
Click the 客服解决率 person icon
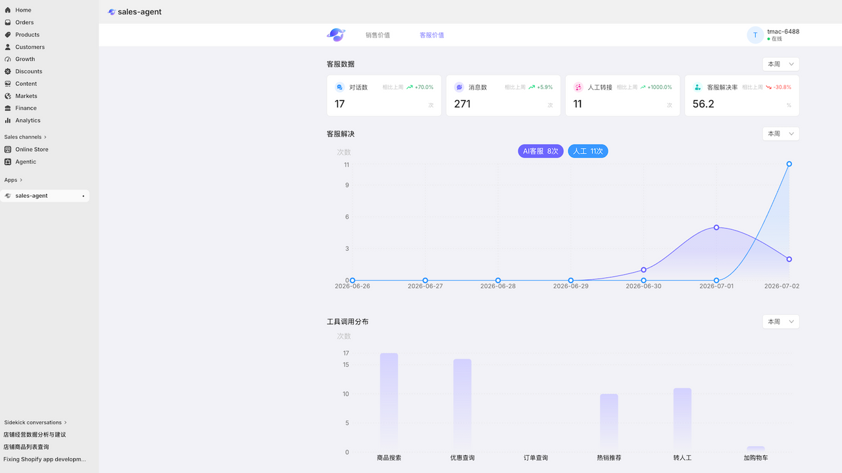pyautogui.click(x=697, y=87)
